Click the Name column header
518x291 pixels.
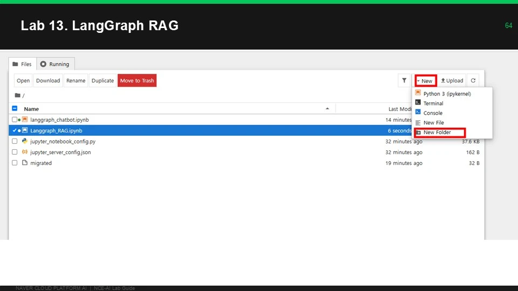click(31, 109)
